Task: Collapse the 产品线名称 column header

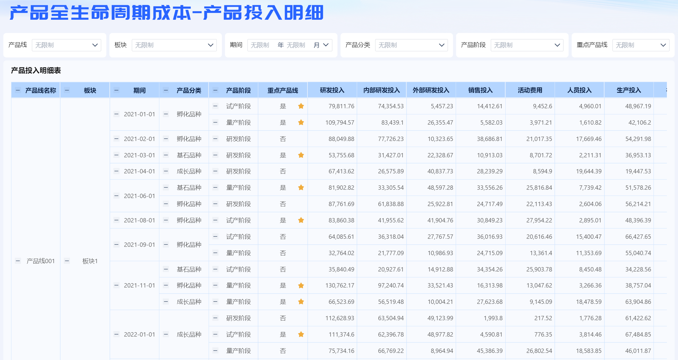Action: (18, 90)
